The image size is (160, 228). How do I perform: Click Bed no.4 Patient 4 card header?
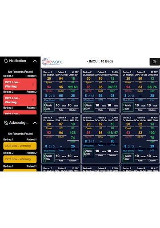click(x=61, y=119)
